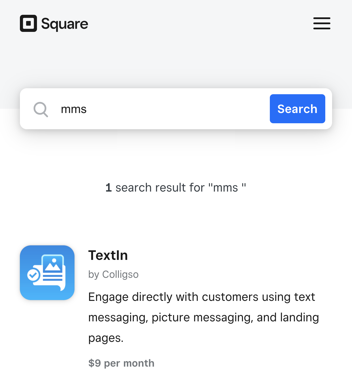Viewport: 352px width, 382px height.
Task: Open the TextIn app title link
Action: (108, 255)
